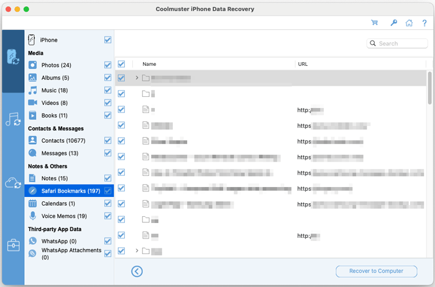Uncheck the Contacts (10677) checkbox
The width and height of the screenshot is (435, 287).
[108, 140]
